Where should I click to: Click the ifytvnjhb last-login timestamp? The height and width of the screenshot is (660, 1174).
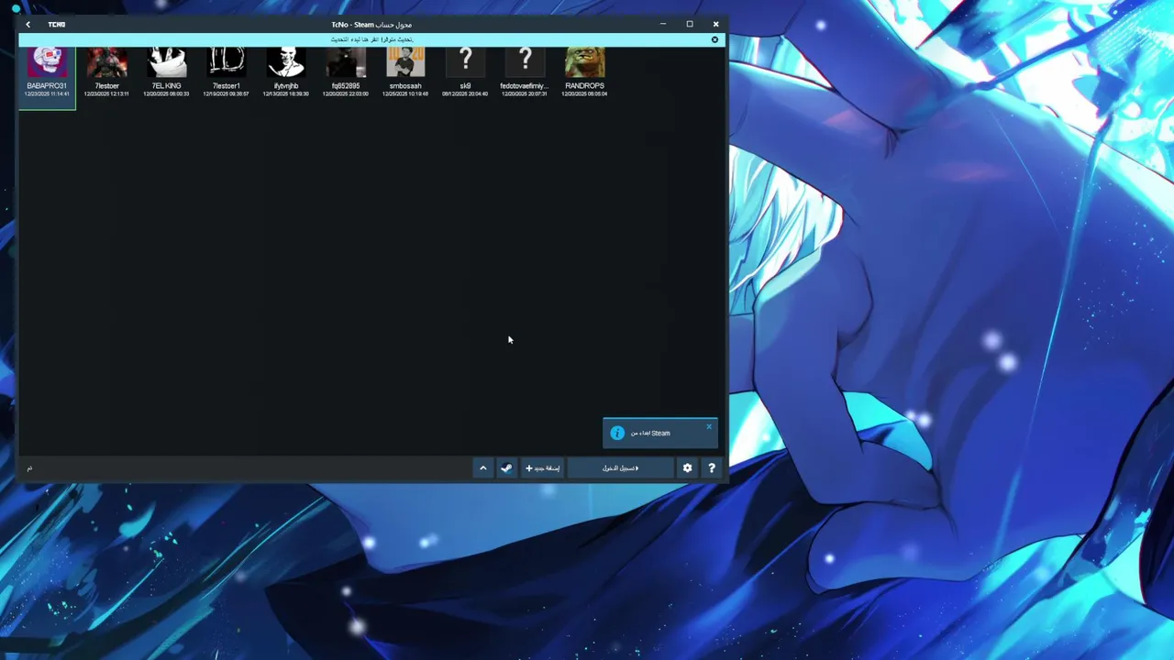286,93
